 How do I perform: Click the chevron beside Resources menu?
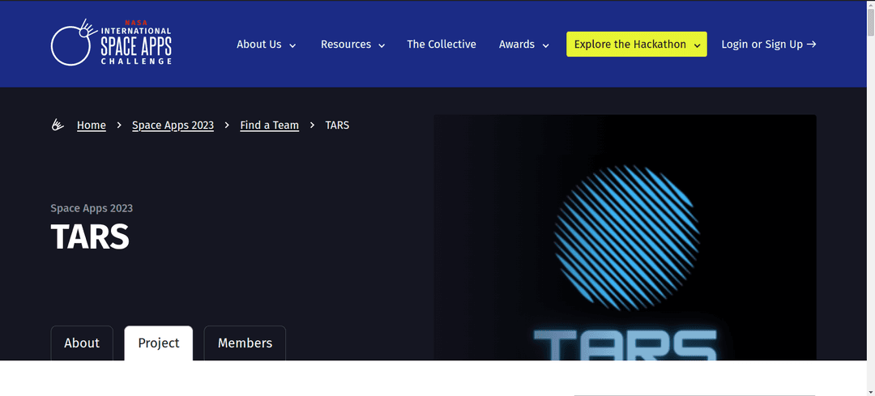382,45
